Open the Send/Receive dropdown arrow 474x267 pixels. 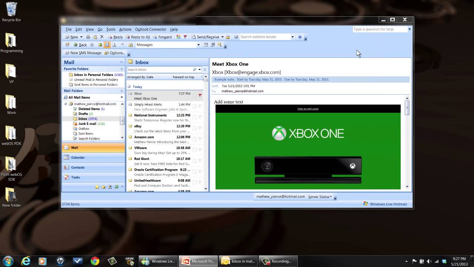tap(222, 37)
